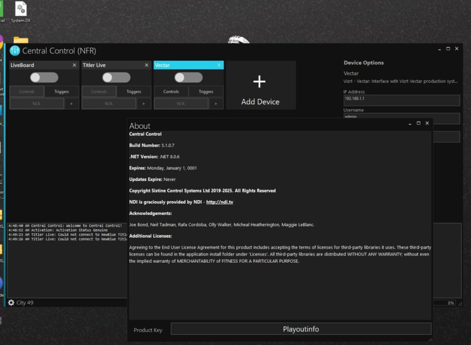Expand the arrow next to Titler Live N/A
This screenshot has height=345, width=471.
click(x=144, y=103)
